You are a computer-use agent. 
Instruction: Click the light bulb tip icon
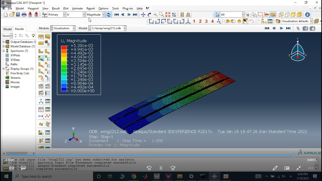coord(33,36)
